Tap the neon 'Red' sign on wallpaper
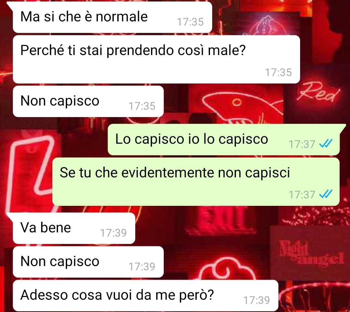 click(319, 91)
